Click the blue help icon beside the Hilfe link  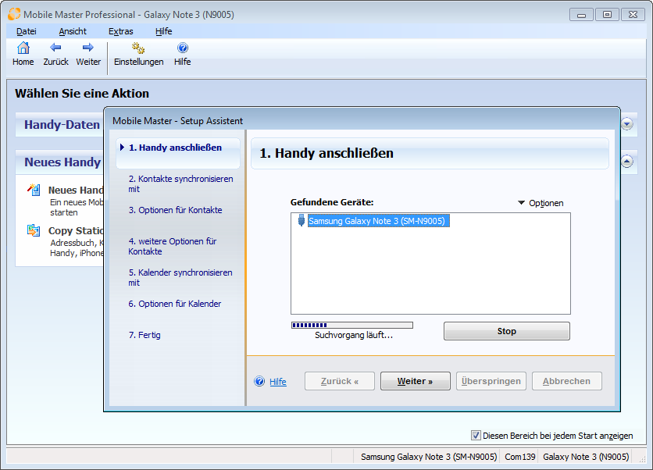(259, 381)
